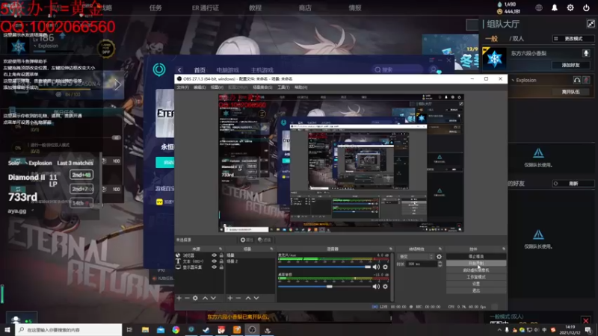Viewport: 598px width, 336px height.
Task: Move the selected scene up
Action: [x=248, y=298]
